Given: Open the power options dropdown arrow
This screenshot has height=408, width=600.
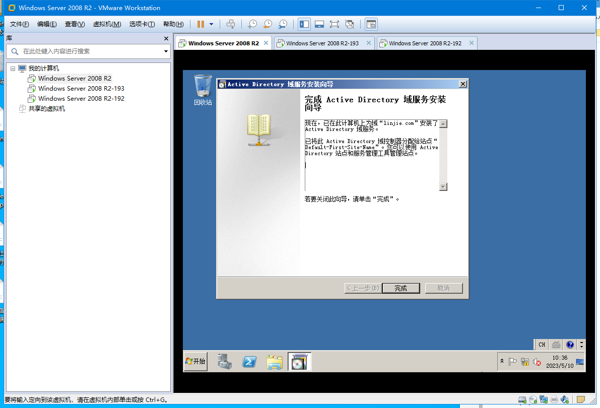Looking at the screenshot, I should click(211, 24).
